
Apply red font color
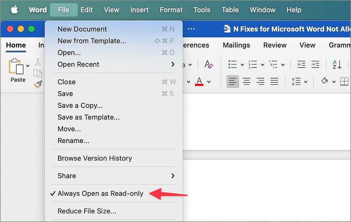pyautogui.click(x=199, y=81)
